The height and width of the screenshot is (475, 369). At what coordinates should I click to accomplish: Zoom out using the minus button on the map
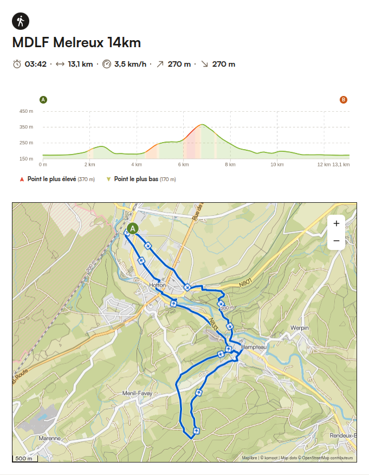coord(336,240)
